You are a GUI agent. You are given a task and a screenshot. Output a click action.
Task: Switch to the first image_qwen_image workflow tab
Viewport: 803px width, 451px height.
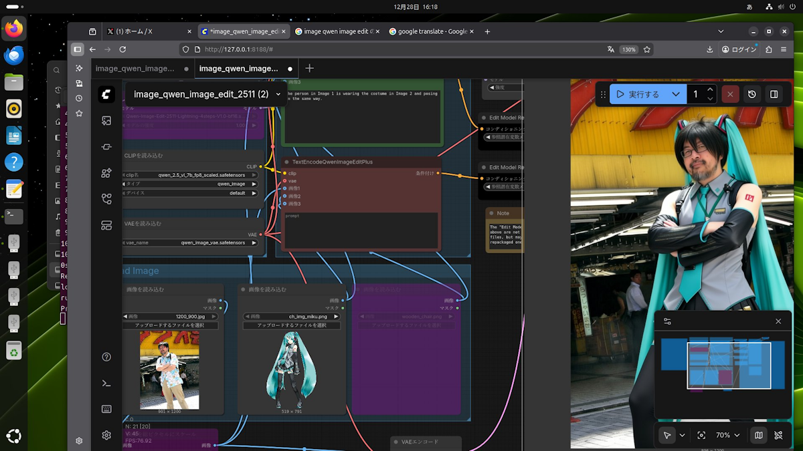tap(135, 68)
